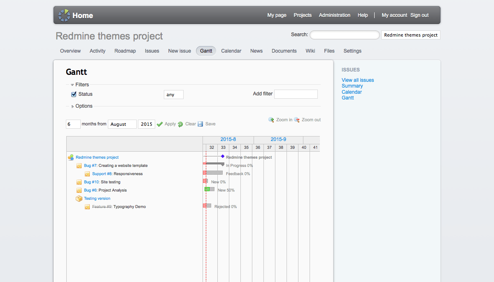Screen dimensions: 494x282
Task: Open Help in top menu
Action: (x=363, y=15)
